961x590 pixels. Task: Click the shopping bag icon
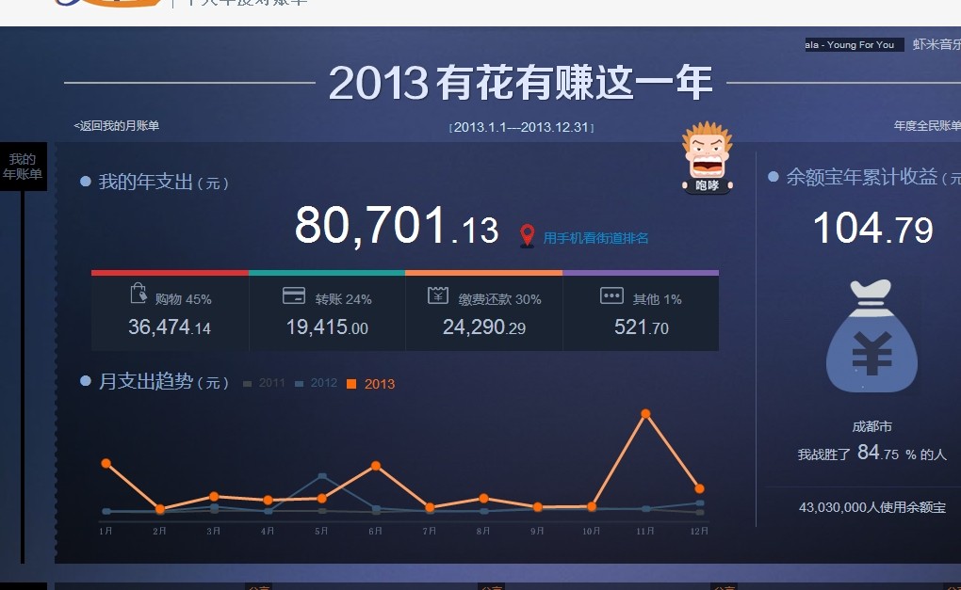138,294
